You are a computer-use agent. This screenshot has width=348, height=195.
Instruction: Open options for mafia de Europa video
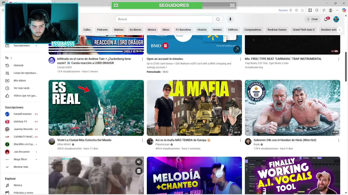pyautogui.click(x=240, y=140)
